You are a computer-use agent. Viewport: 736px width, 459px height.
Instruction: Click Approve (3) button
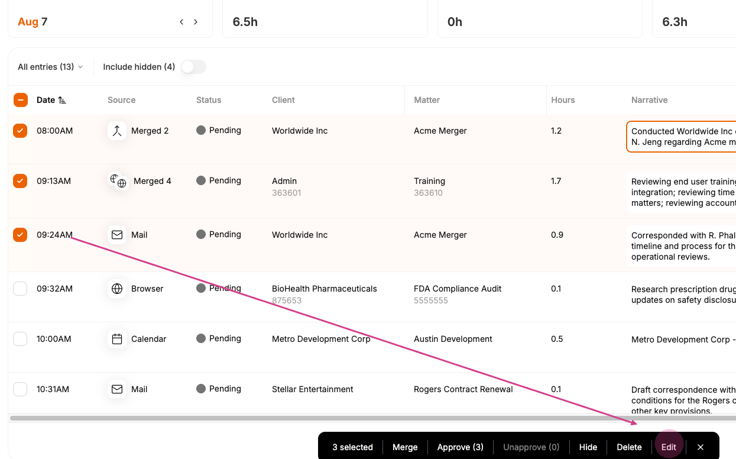coord(461,447)
